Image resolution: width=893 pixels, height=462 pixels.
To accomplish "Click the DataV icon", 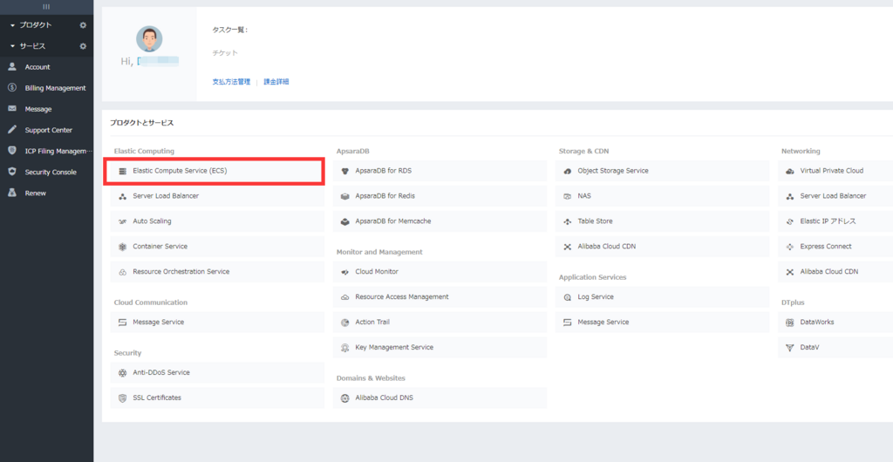I will (x=789, y=348).
